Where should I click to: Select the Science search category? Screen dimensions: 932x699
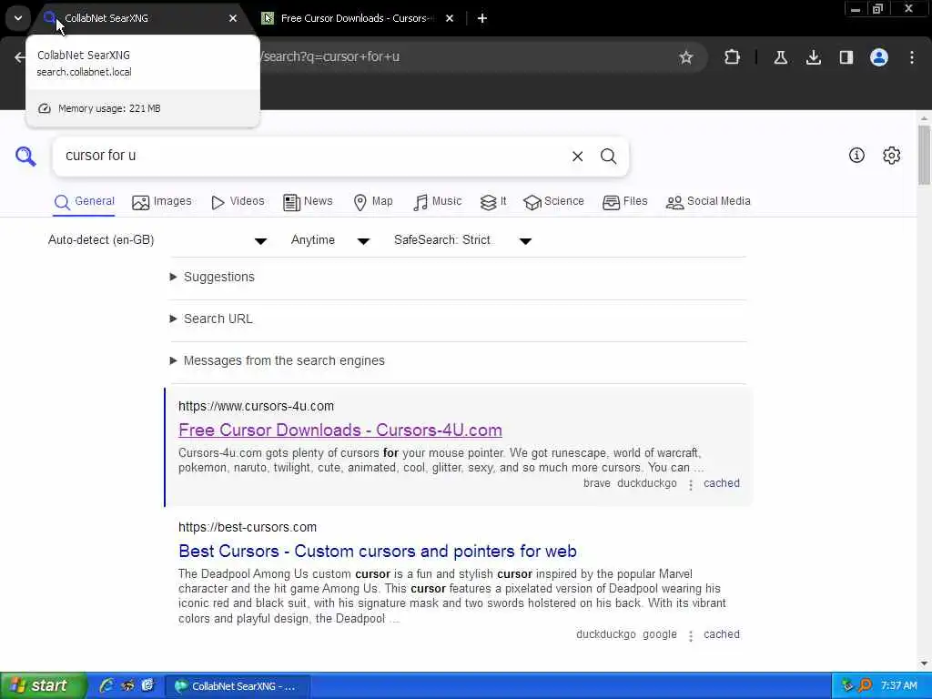coord(553,201)
